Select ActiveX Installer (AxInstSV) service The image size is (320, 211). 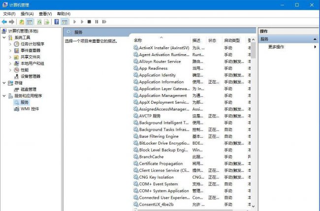(164, 48)
